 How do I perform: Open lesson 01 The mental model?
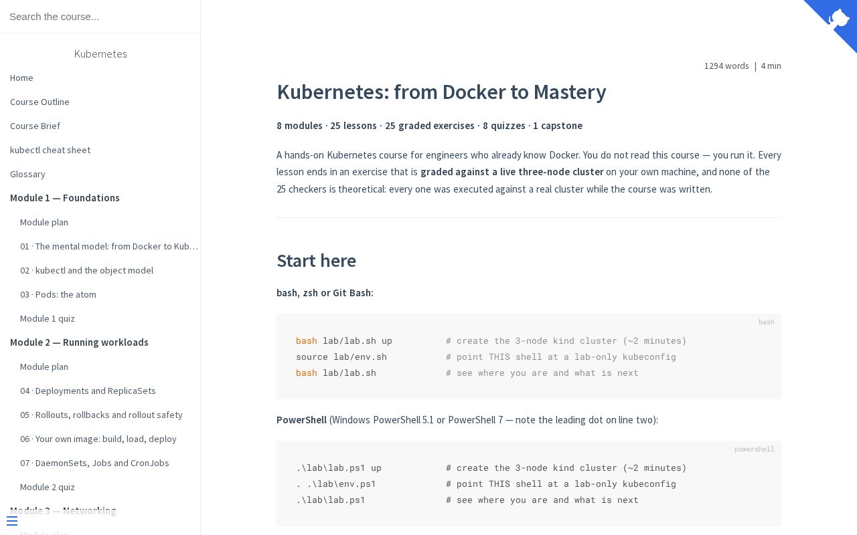(x=109, y=246)
